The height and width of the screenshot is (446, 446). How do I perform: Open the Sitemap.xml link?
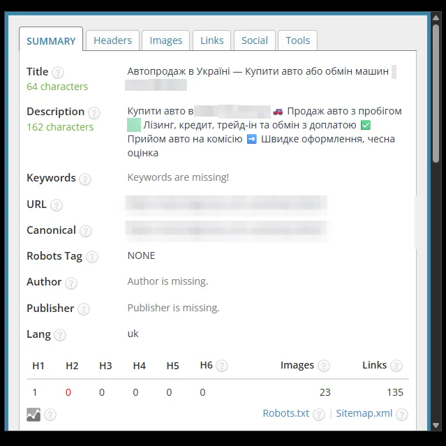pyautogui.click(x=364, y=413)
